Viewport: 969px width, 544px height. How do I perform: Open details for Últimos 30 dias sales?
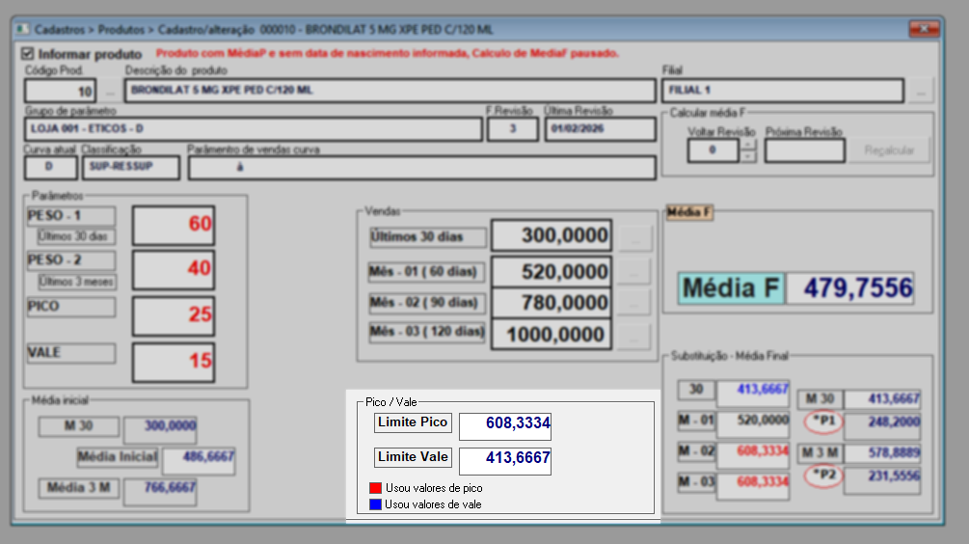(633, 237)
